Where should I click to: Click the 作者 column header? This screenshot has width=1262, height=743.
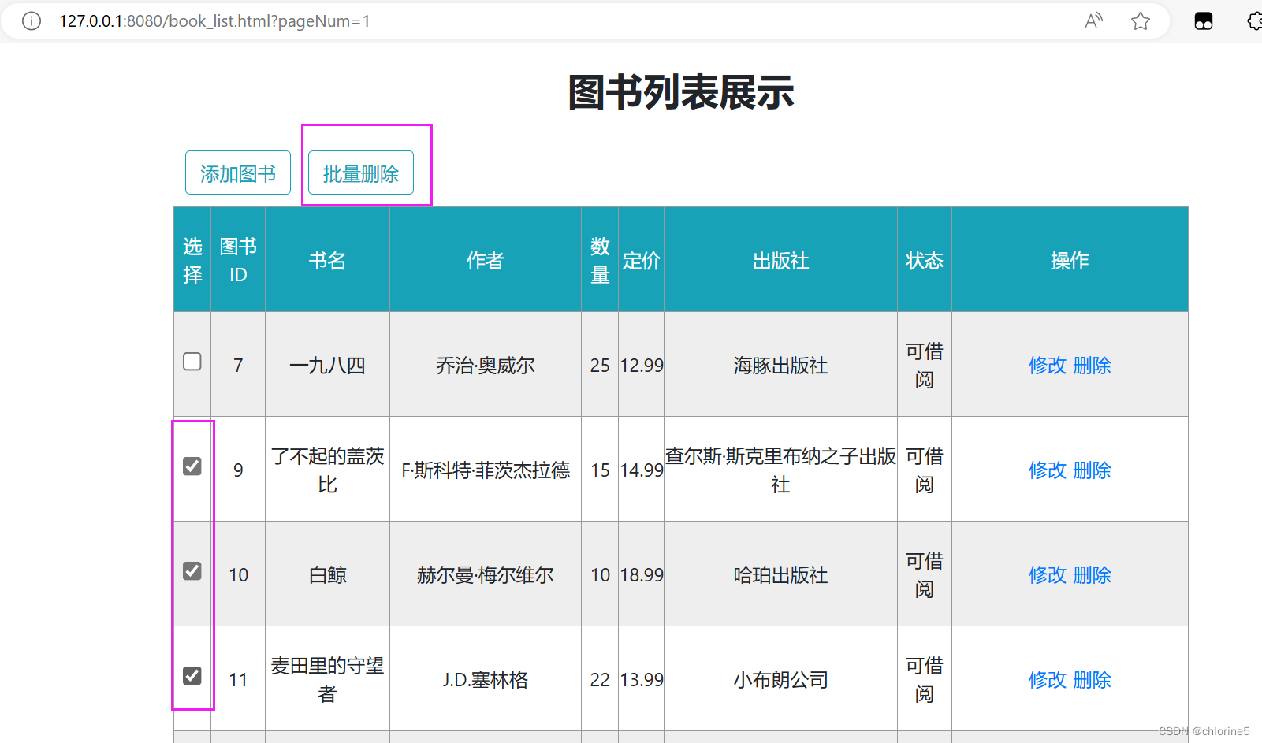pyautogui.click(x=485, y=261)
